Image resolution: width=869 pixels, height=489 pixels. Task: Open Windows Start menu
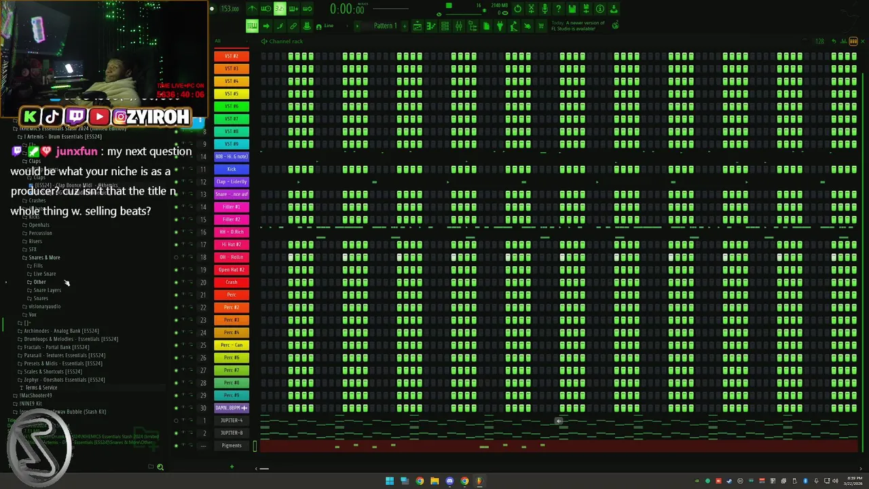(x=390, y=481)
